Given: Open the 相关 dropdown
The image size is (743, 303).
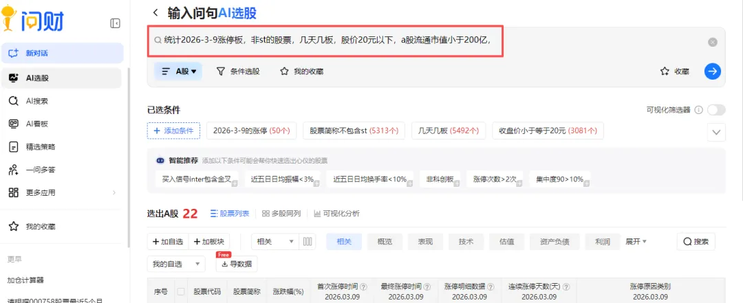Looking at the screenshot, I should [275, 241].
